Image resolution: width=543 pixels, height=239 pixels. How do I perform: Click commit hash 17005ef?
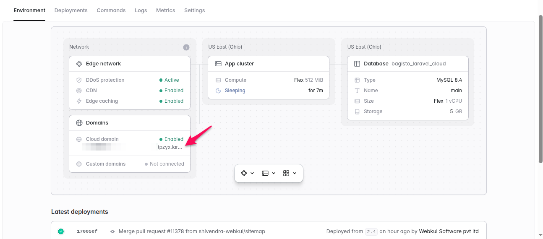[x=87, y=231]
